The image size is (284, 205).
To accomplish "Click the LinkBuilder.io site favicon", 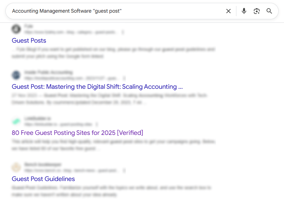I will [x=16, y=121].
